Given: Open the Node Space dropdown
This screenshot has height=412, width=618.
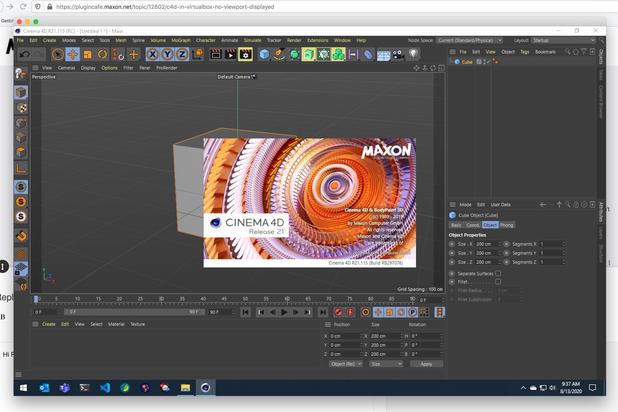Looking at the screenshot, I should coord(469,40).
